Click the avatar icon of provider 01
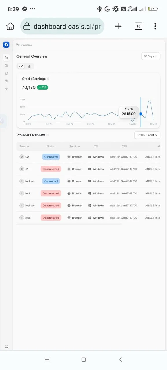Screen dimensions: 167x370 [22, 169]
